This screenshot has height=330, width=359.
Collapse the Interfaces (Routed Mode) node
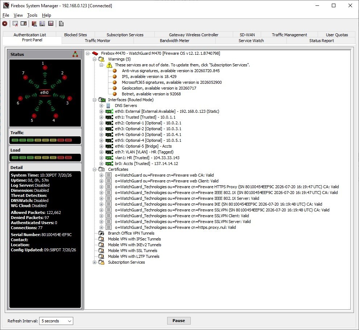(94, 100)
